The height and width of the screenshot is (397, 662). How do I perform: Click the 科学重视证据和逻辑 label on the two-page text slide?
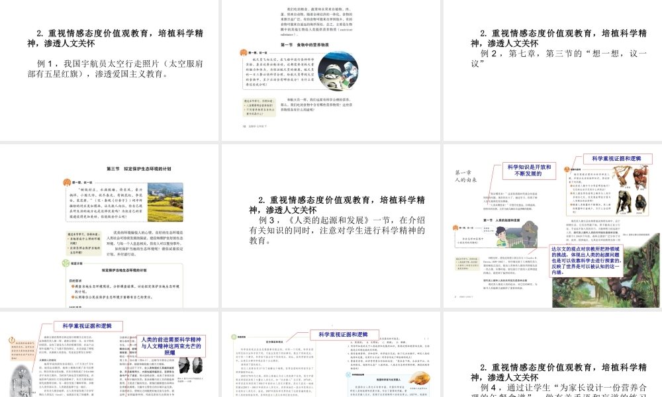point(344,335)
